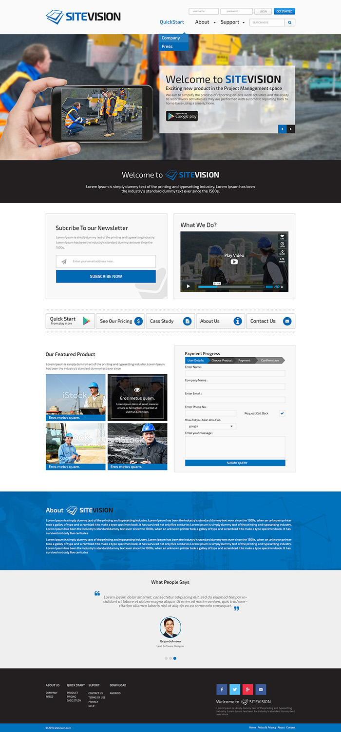Click the Company Name field
The image size is (341, 732).
[235, 386]
